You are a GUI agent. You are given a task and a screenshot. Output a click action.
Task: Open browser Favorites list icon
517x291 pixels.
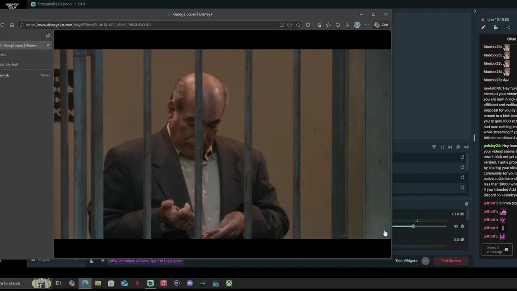click(328, 25)
